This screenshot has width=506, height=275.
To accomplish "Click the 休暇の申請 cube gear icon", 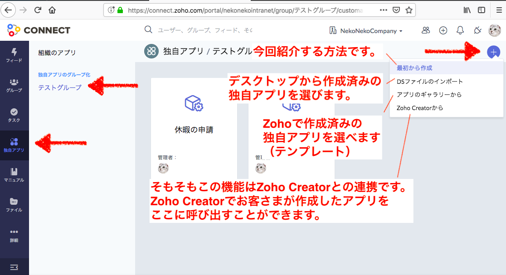I will (x=194, y=103).
